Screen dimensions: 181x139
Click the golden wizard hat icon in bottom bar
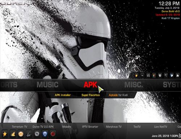(13, 134)
